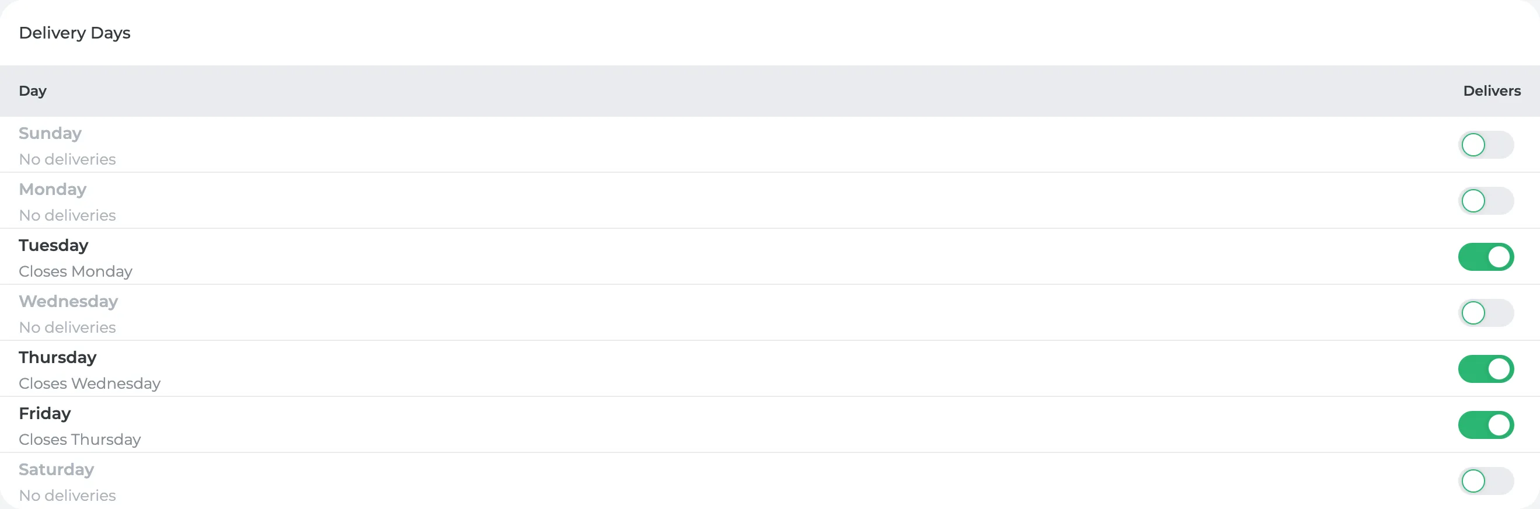
Task: Enable Saturday deliveries toggle
Action: pos(1486,481)
